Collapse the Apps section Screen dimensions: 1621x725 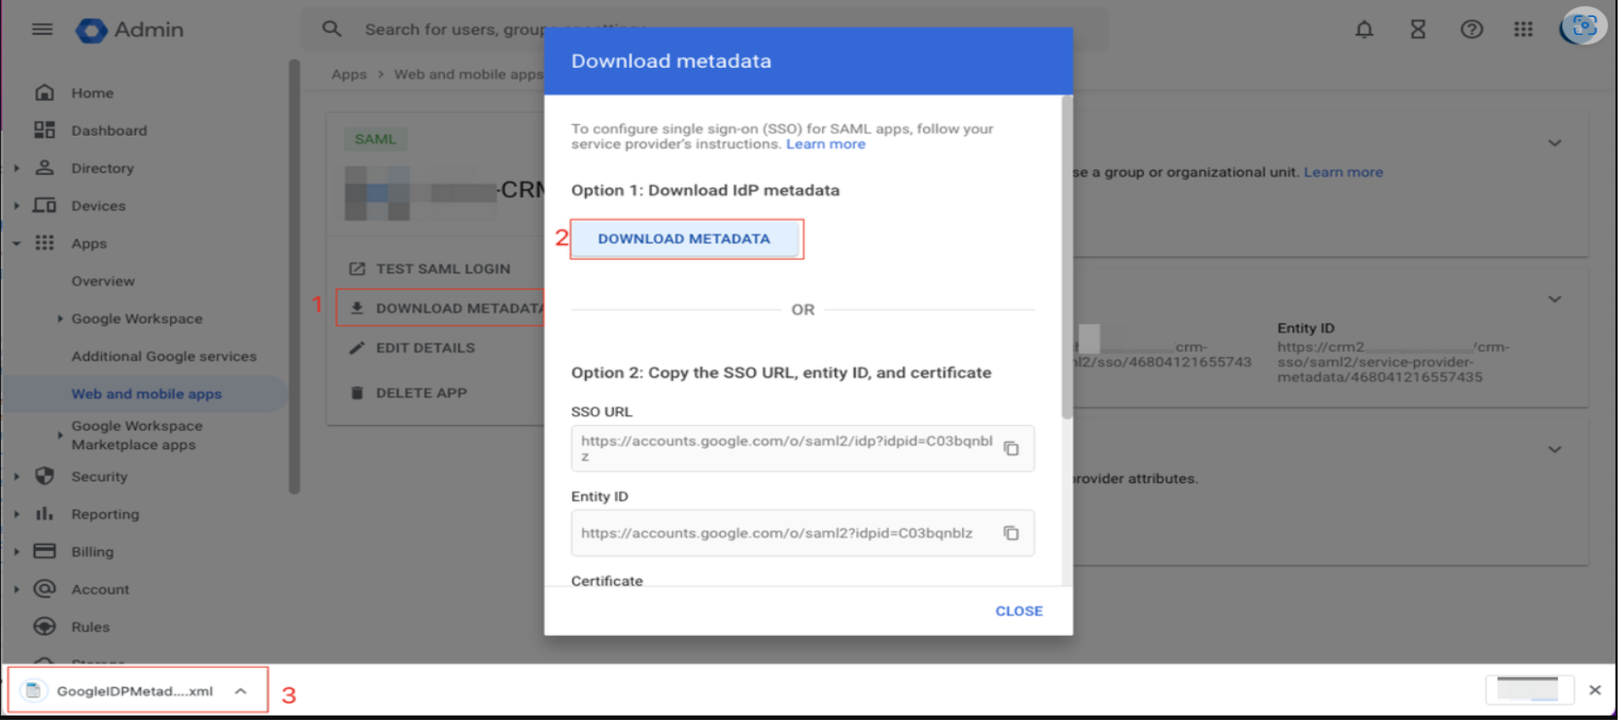[16, 244]
